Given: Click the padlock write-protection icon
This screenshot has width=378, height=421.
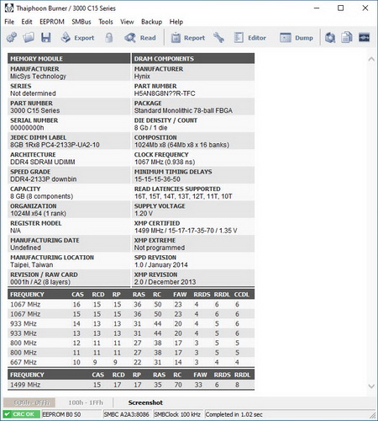Looking at the screenshot, I should (x=109, y=38).
